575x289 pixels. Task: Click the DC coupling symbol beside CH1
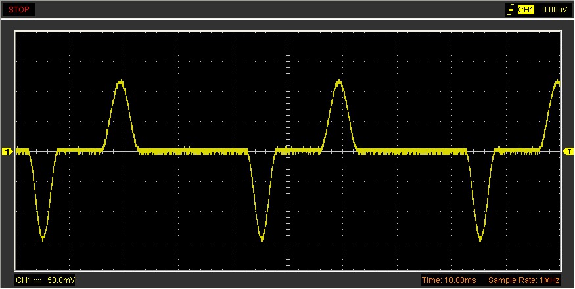click(x=38, y=280)
